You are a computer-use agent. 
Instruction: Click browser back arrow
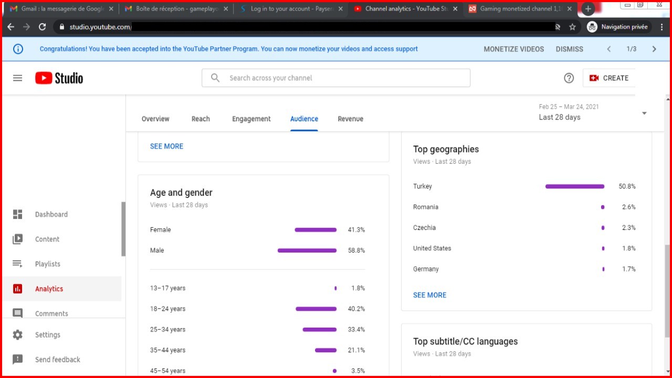[11, 27]
